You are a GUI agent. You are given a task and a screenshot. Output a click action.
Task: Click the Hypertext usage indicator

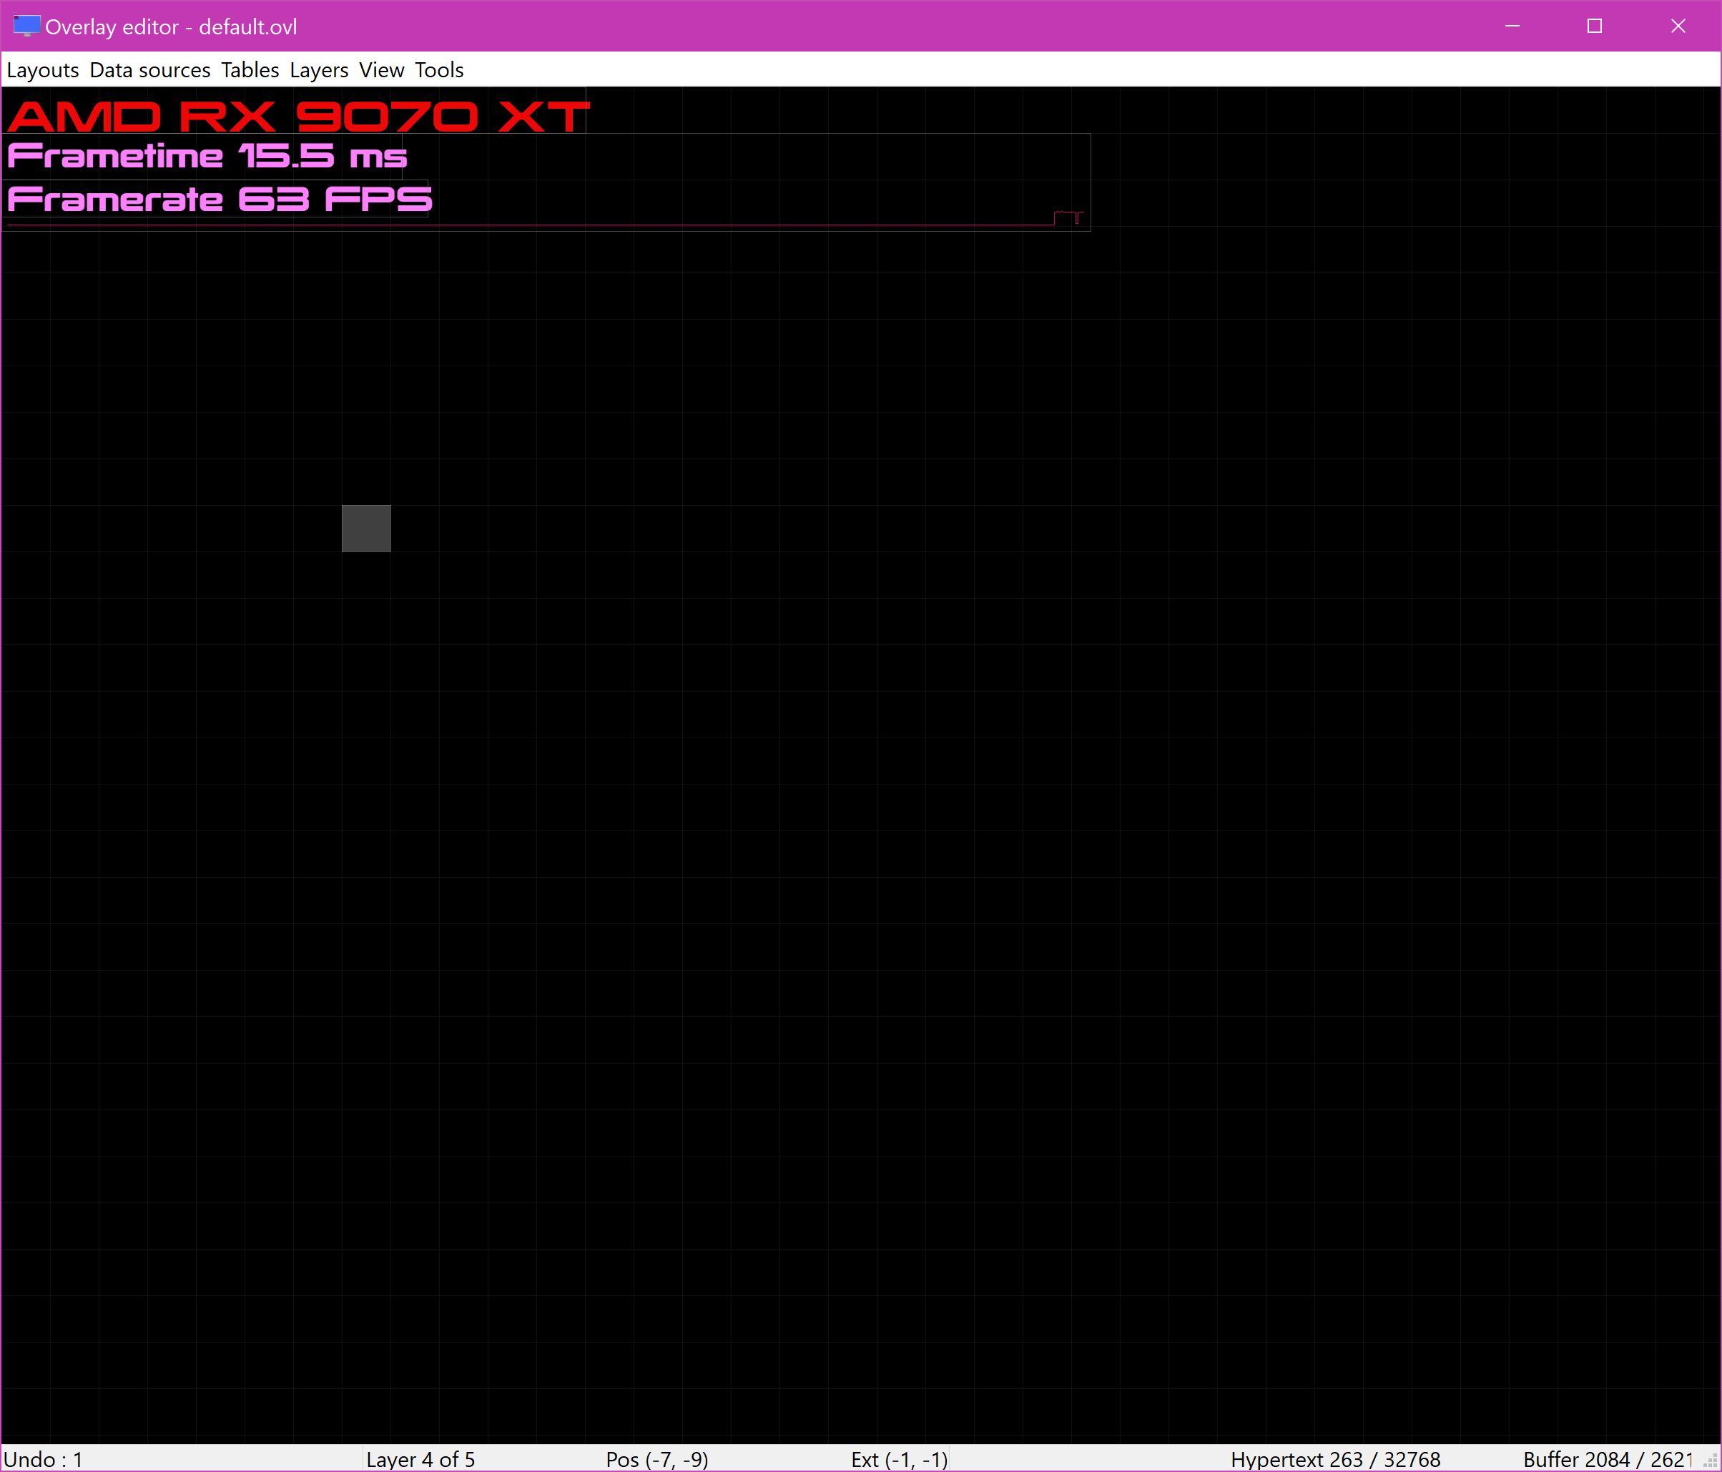pyautogui.click(x=1334, y=1458)
